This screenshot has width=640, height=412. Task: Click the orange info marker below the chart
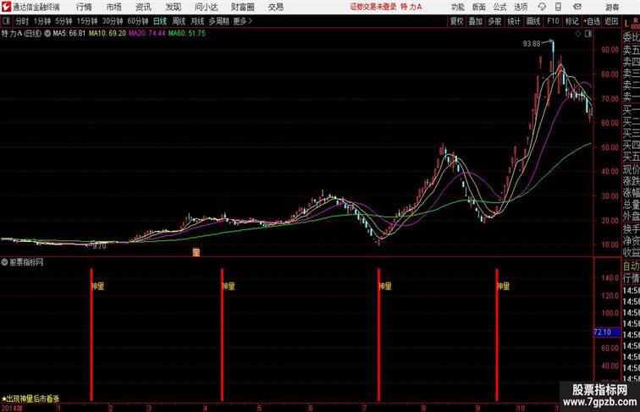[x=196, y=252]
